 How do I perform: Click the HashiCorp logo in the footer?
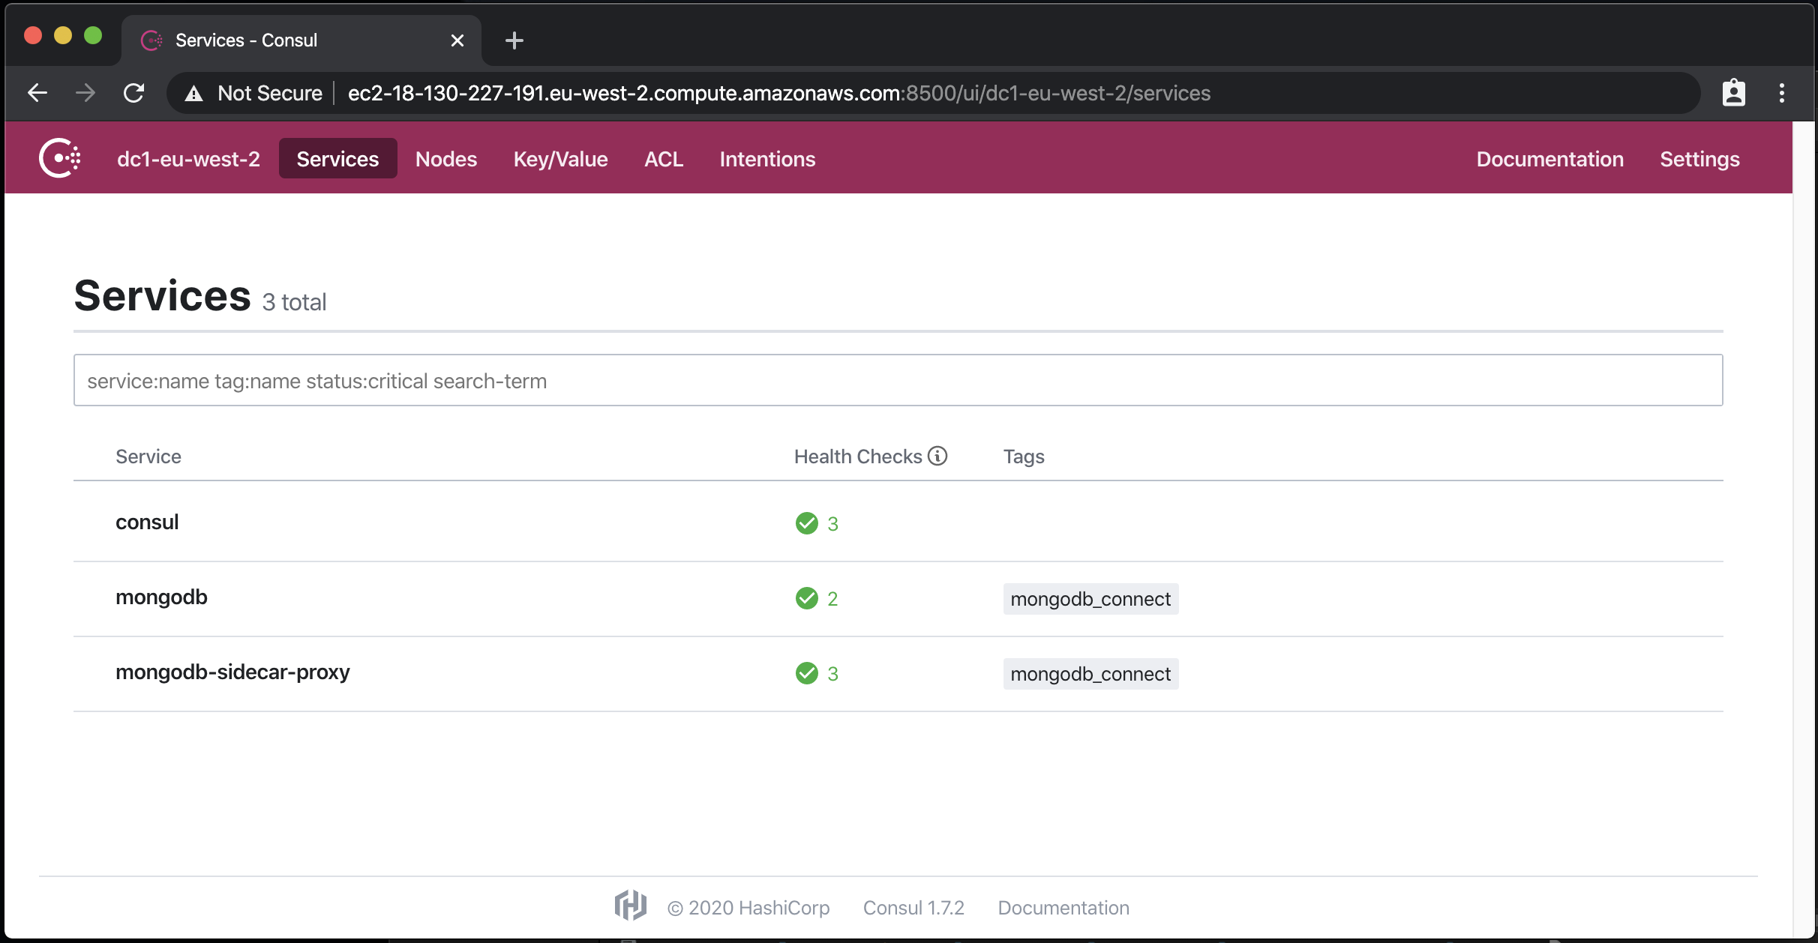630,906
